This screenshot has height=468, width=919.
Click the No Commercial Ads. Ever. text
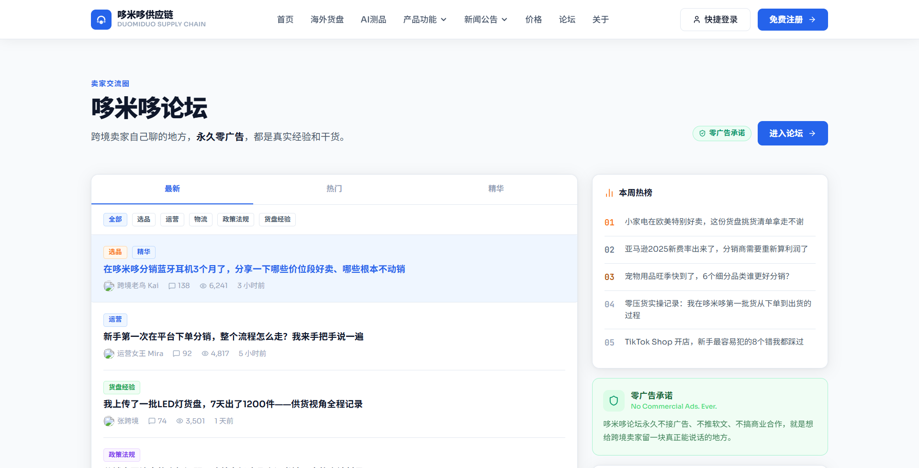coord(674,407)
